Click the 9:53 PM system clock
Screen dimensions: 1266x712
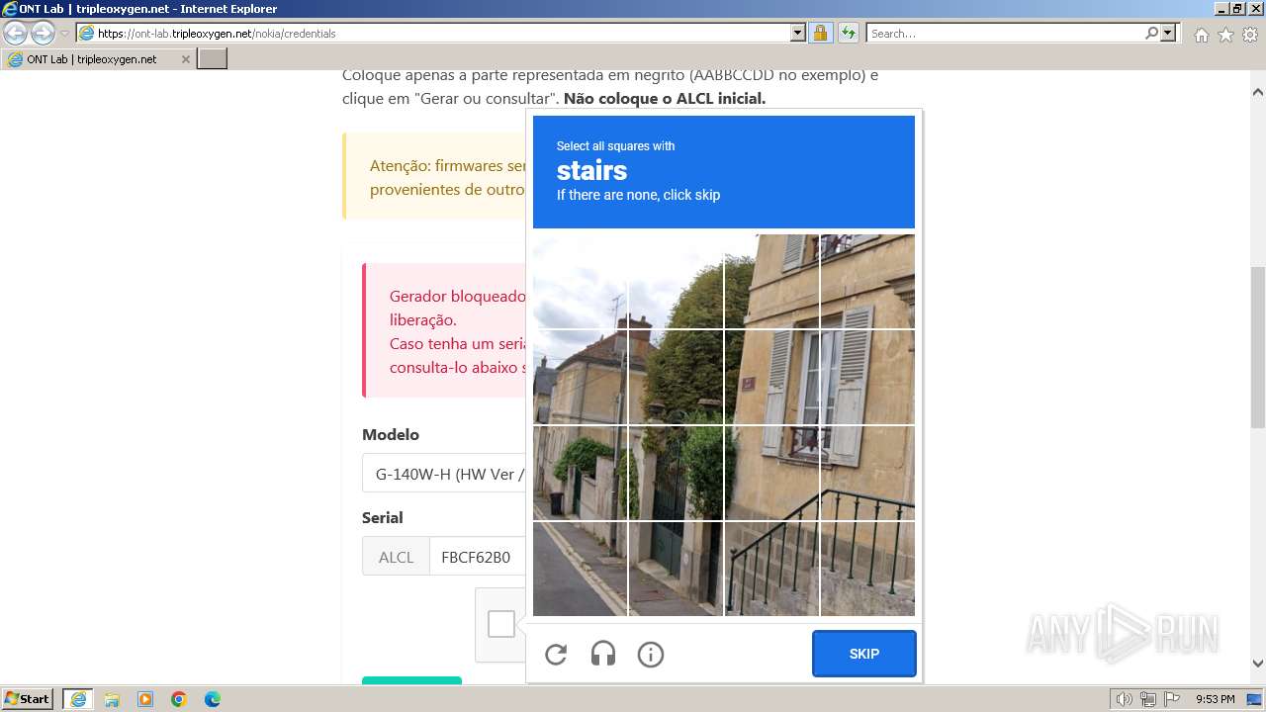1216,699
